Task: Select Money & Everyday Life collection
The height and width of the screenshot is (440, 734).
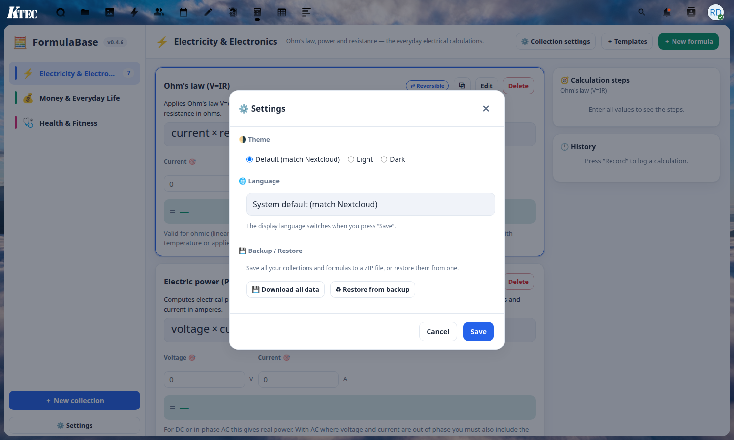Action: coord(74,98)
